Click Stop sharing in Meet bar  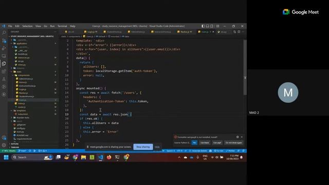click(143, 147)
